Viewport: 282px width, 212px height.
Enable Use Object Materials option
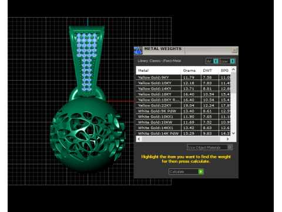click(x=210, y=147)
